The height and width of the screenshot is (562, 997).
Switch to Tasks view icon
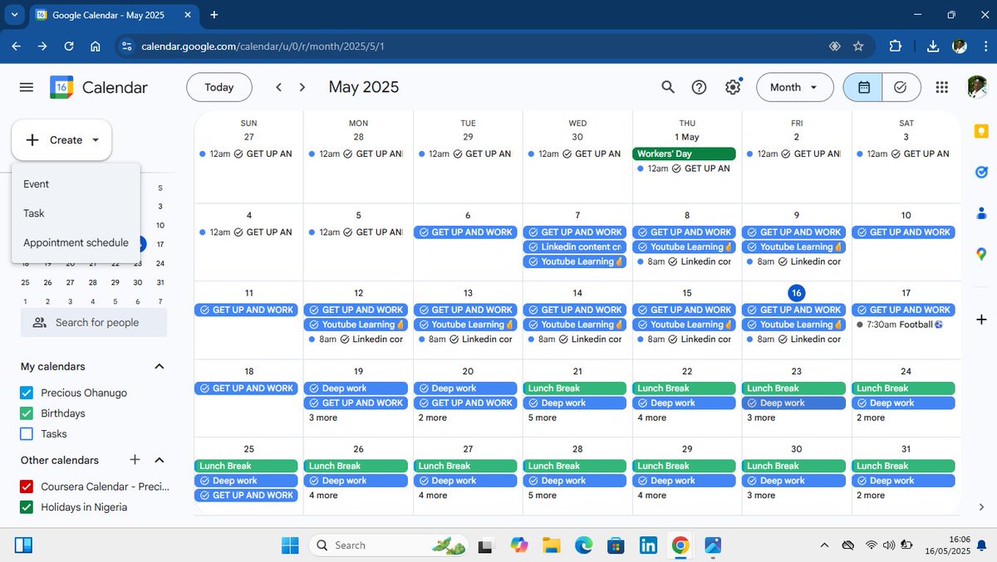(x=901, y=87)
